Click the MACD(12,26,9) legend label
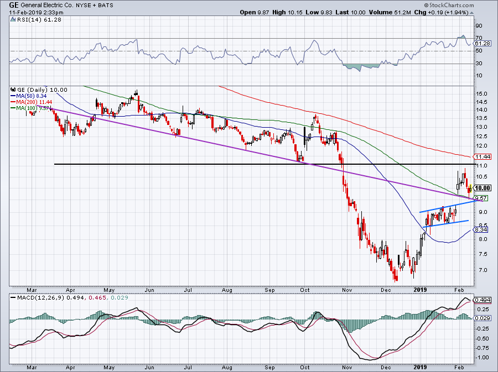 point(41,298)
